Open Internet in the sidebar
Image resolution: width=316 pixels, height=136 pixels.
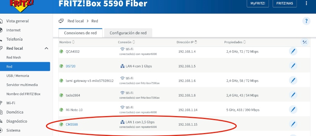coord(13,30)
